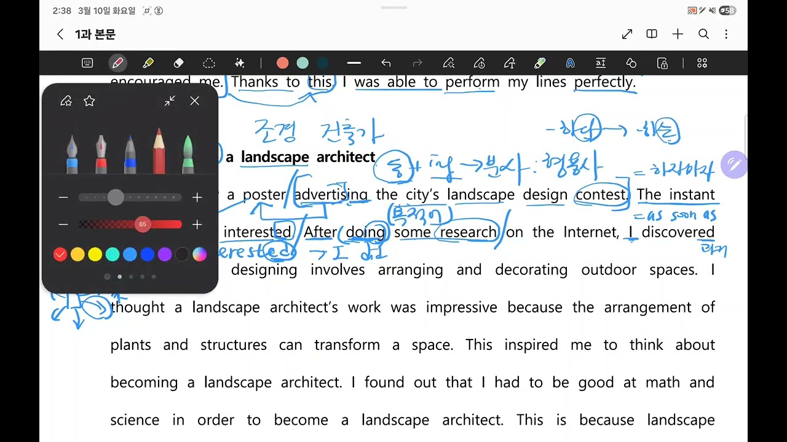Toggle the page lock icon
Screen dimensions: 787x442
(662, 63)
